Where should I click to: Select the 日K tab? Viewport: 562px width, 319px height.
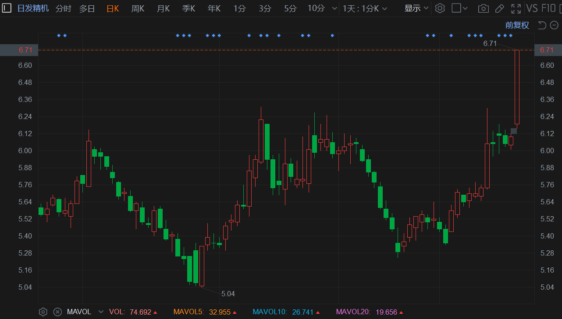point(113,8)
